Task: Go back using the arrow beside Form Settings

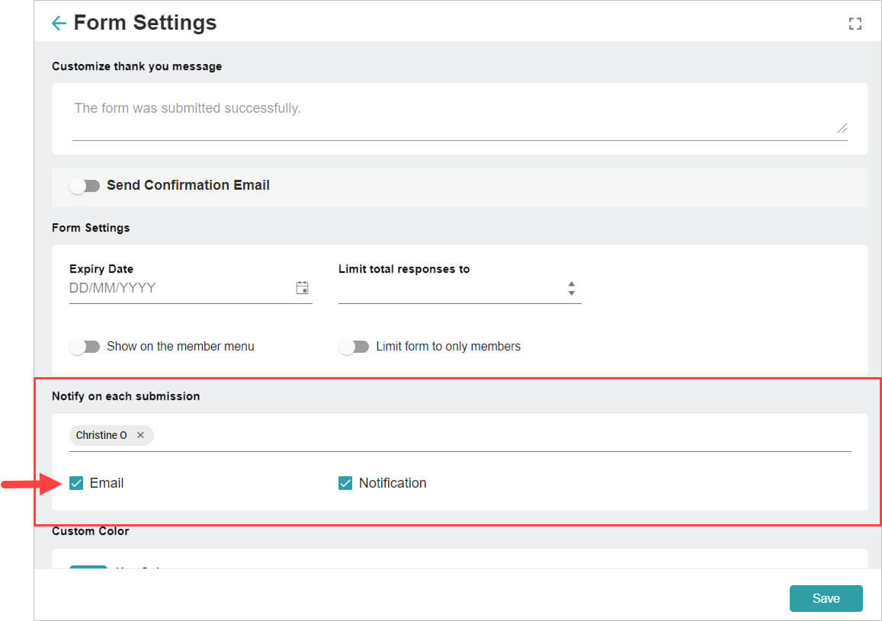Action: [x=59, y=23]
